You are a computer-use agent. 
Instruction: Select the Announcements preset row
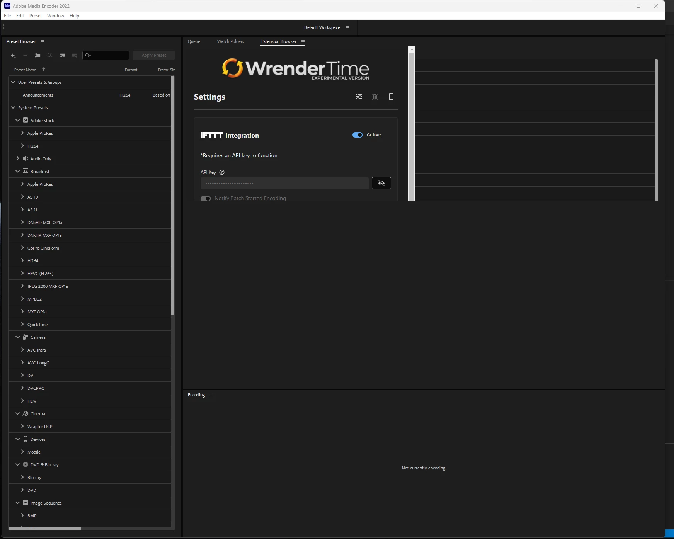pyautogui.click(x=90, y=95)
